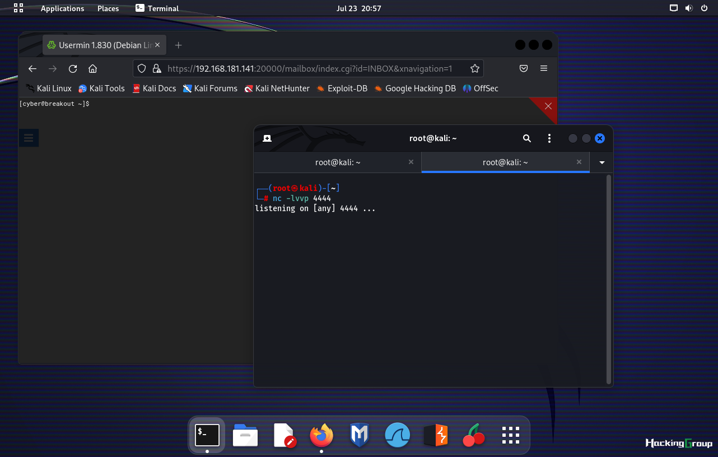Toggle the Usermin sidebar navigation menu button
The height and width of the screenshot is (457, 718).
coord(29,138)
